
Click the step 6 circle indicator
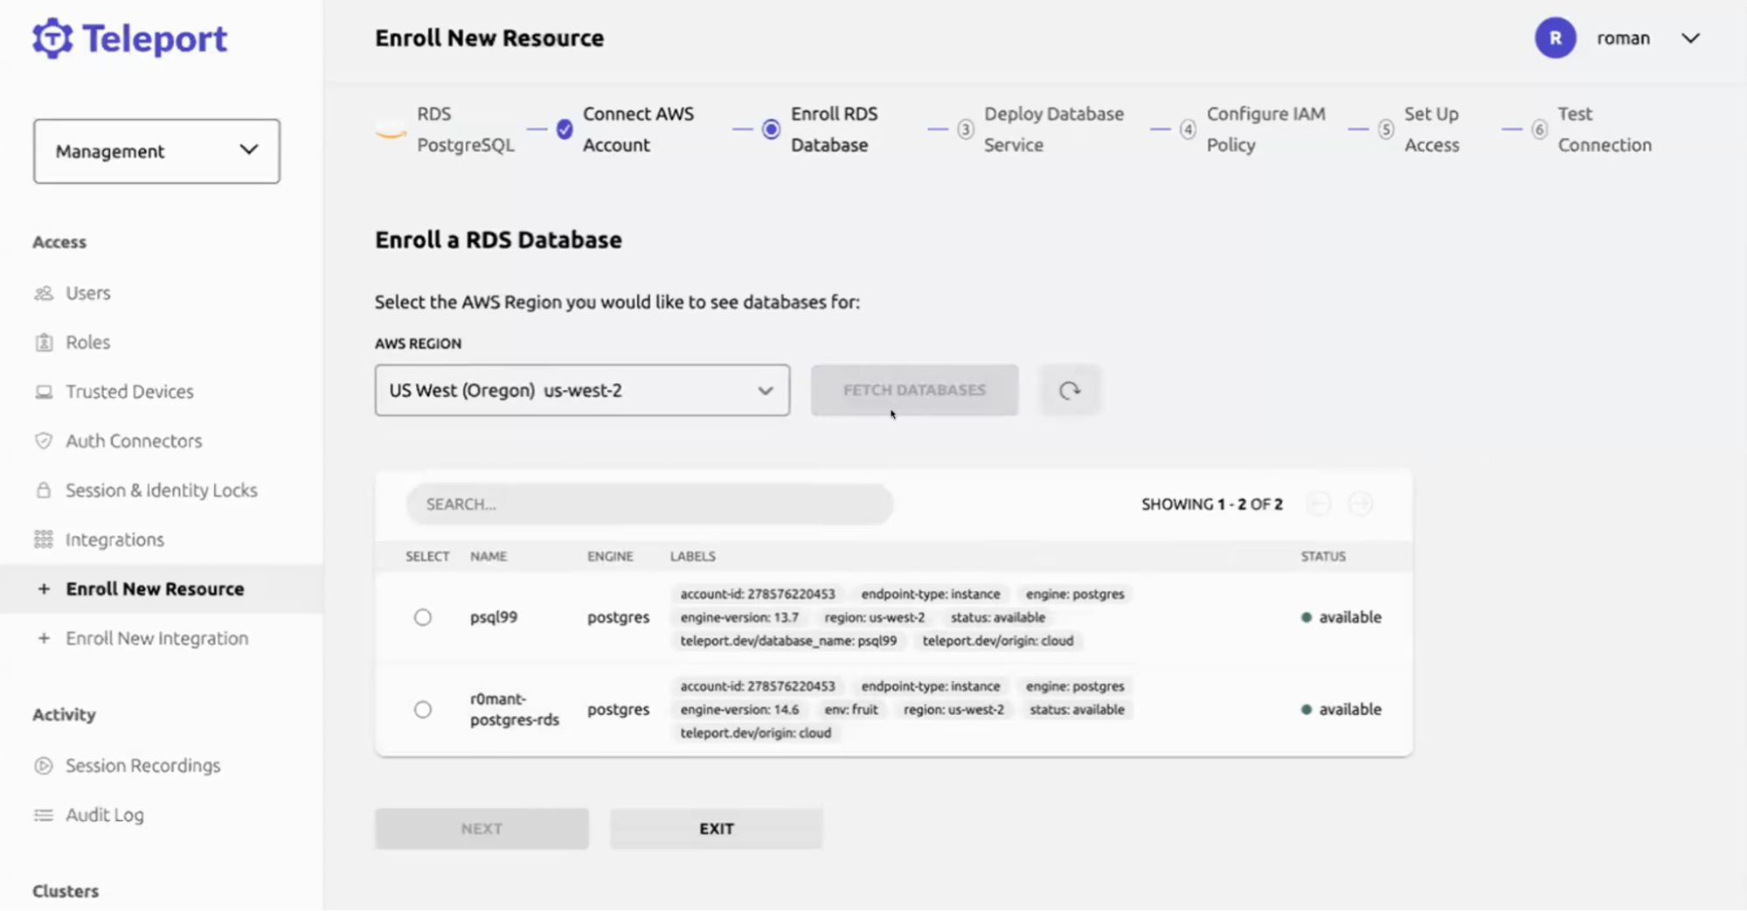pos(1539,129)
